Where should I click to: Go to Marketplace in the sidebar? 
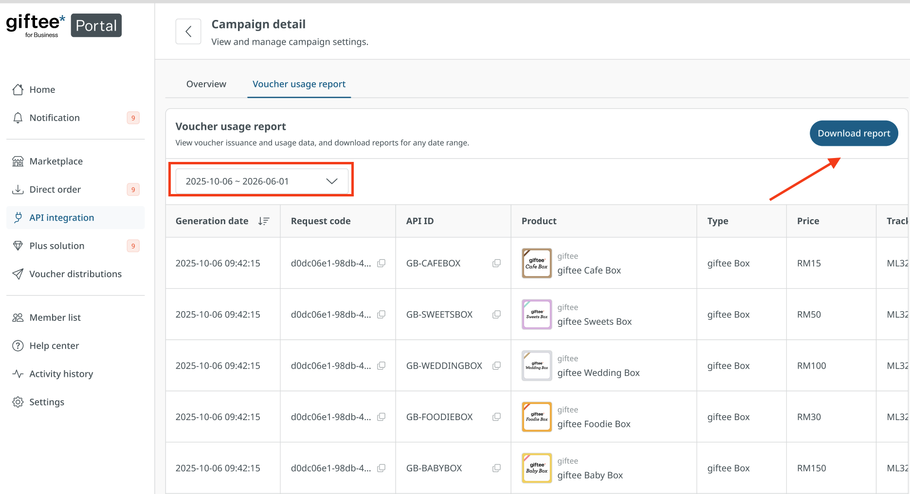(x=75, y=161)
